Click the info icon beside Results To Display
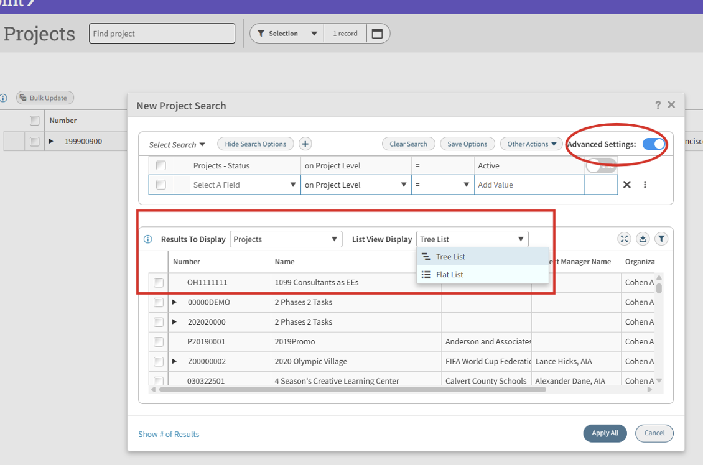 click(148, 239)
